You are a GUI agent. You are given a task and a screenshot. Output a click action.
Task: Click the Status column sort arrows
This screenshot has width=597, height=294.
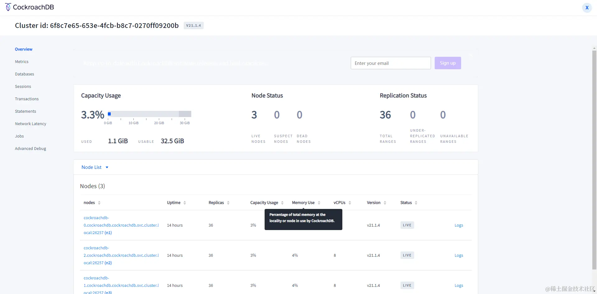(416, 203)
